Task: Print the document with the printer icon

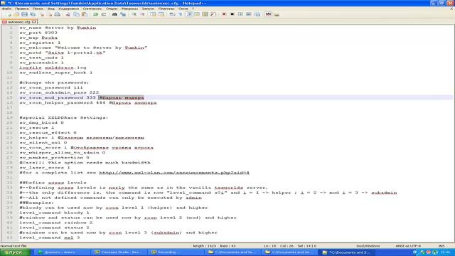Action: pos(58,14)
